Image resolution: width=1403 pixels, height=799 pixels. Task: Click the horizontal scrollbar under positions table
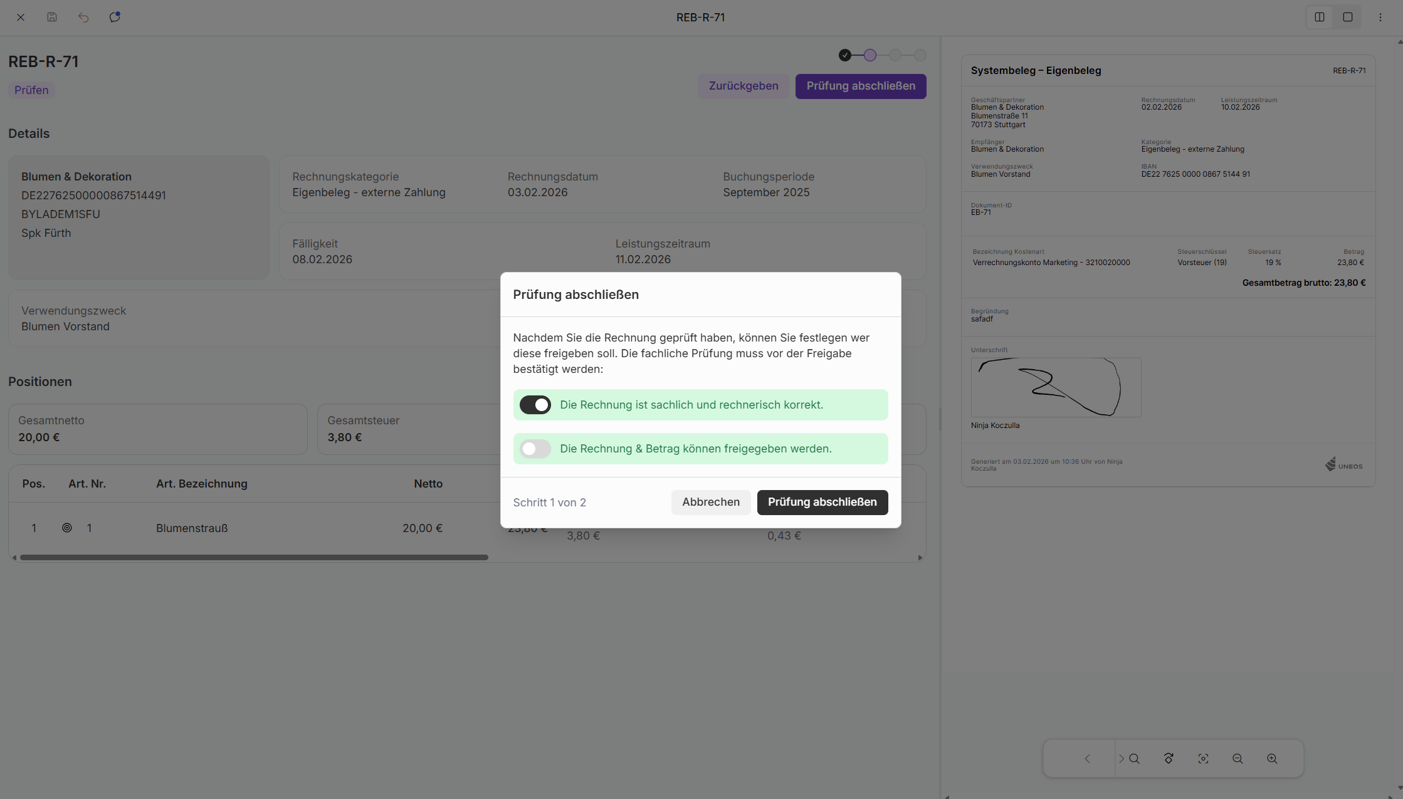[x=254, y=557]
